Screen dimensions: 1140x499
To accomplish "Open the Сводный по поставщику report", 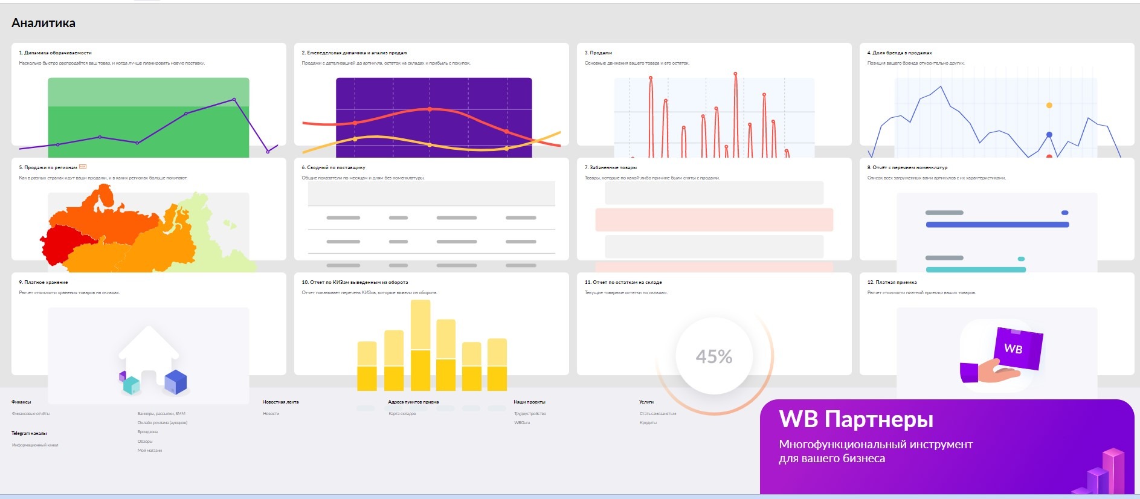I will point(431,209).
